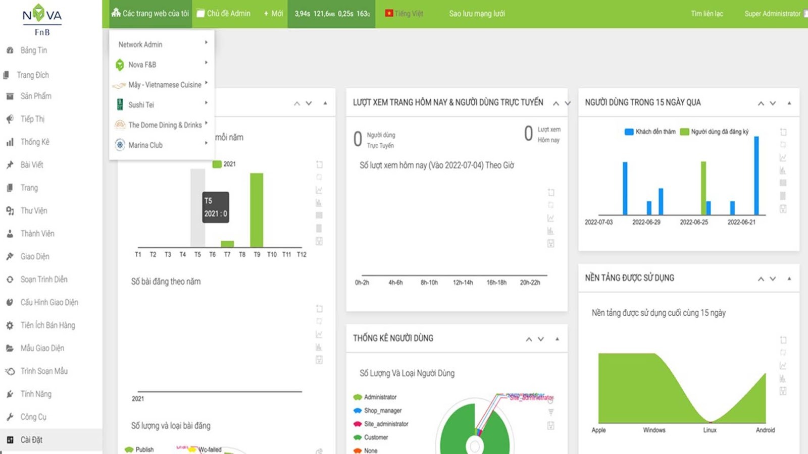Screen dimensions: 808x454
Task: Collapse the Thống Kê Người Dùng panel
Action: pos(557,339)
